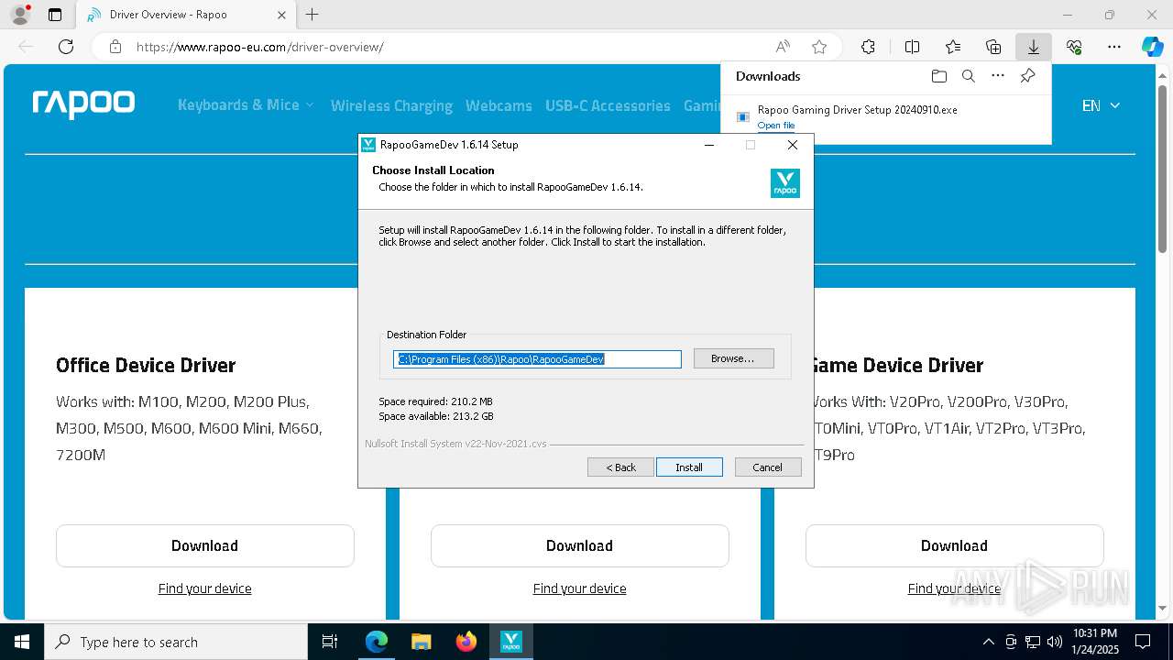
Task: Open volume control in system tray
Action: (x=1055, y=642)
